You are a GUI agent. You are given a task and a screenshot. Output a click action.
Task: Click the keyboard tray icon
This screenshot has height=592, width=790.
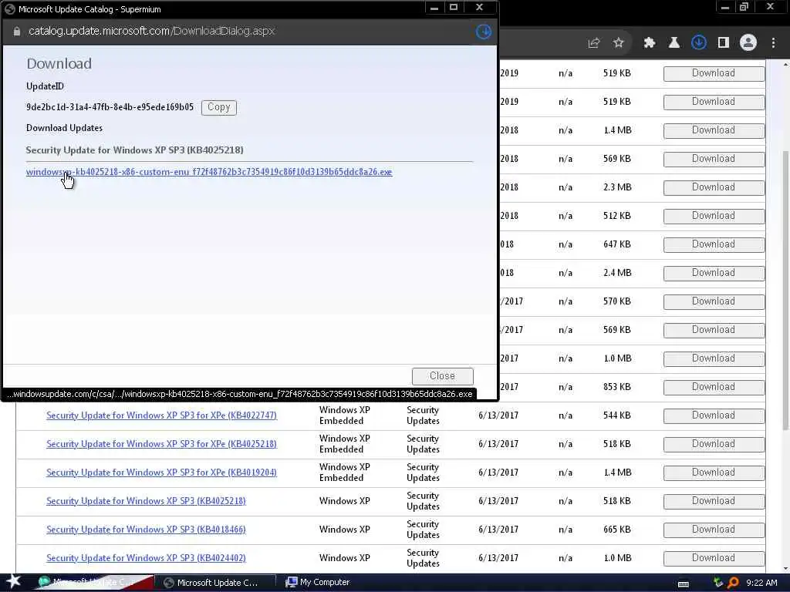pos(684,584)
